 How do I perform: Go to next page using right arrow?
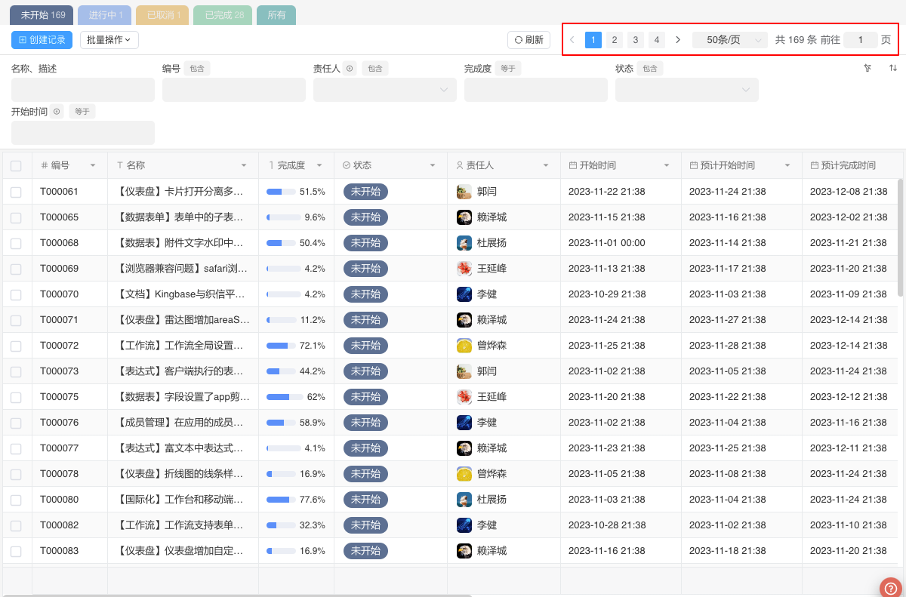(678, 40)
